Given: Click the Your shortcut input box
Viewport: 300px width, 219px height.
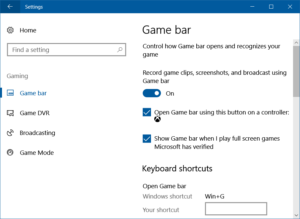Looking at the screenshot, I should 236,209.
